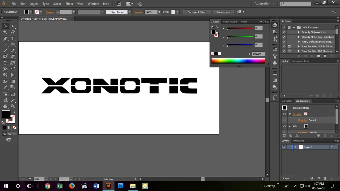Collapse Stroke attribute in Appearance panel
Viewport: 340px width, 191px height.
[x=290, y=114]
